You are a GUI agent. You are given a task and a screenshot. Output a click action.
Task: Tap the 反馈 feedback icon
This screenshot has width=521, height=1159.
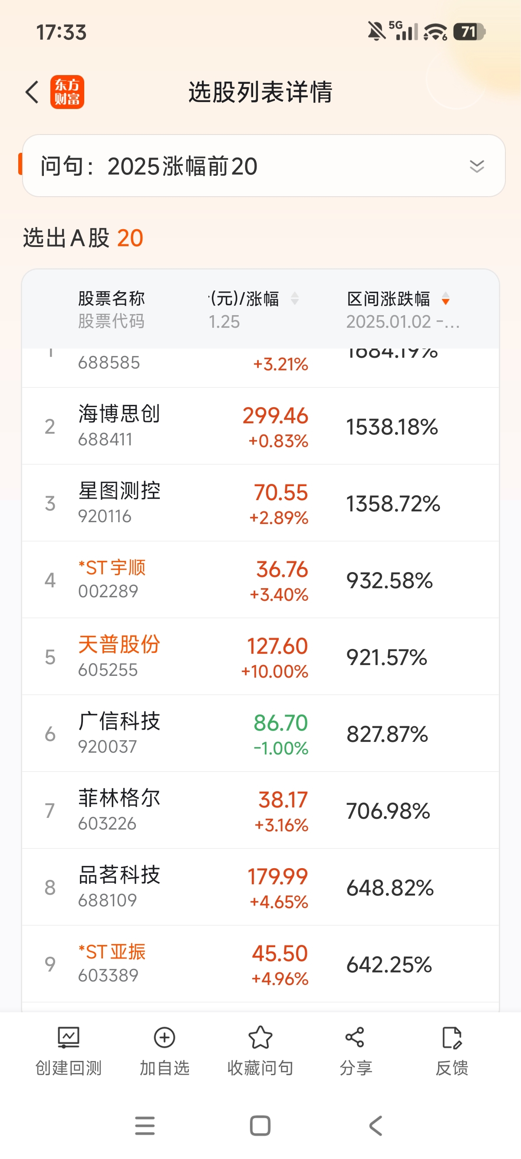click(452, 1037)
